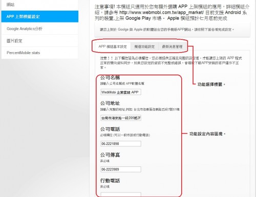
Task: Click the 行動電話 heading
Action: pyautogui.click(x=110, y=181)
